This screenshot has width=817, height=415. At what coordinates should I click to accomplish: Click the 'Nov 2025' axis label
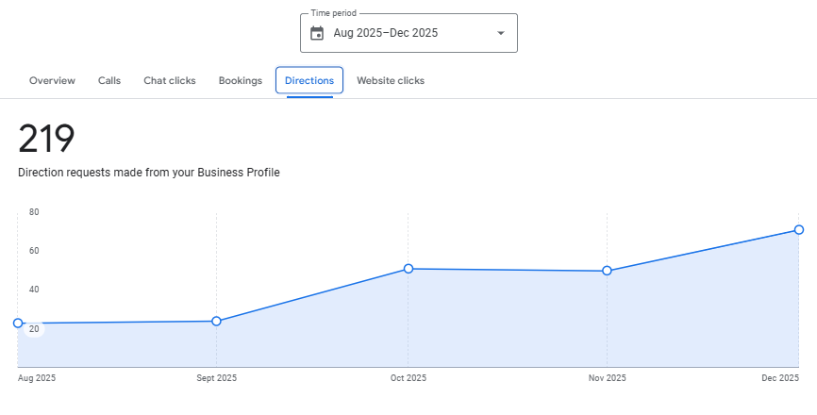coord(607,378)
